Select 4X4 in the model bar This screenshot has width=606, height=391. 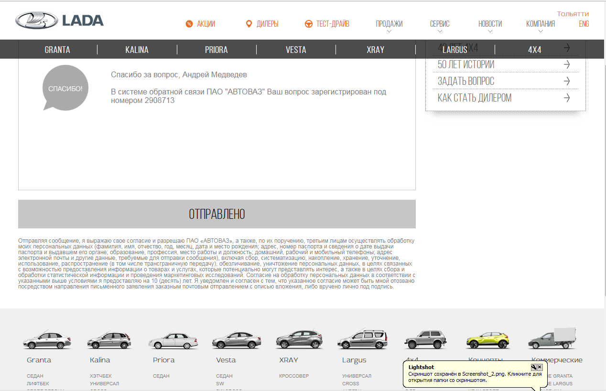pyautogui.click(x=534, y=50)
